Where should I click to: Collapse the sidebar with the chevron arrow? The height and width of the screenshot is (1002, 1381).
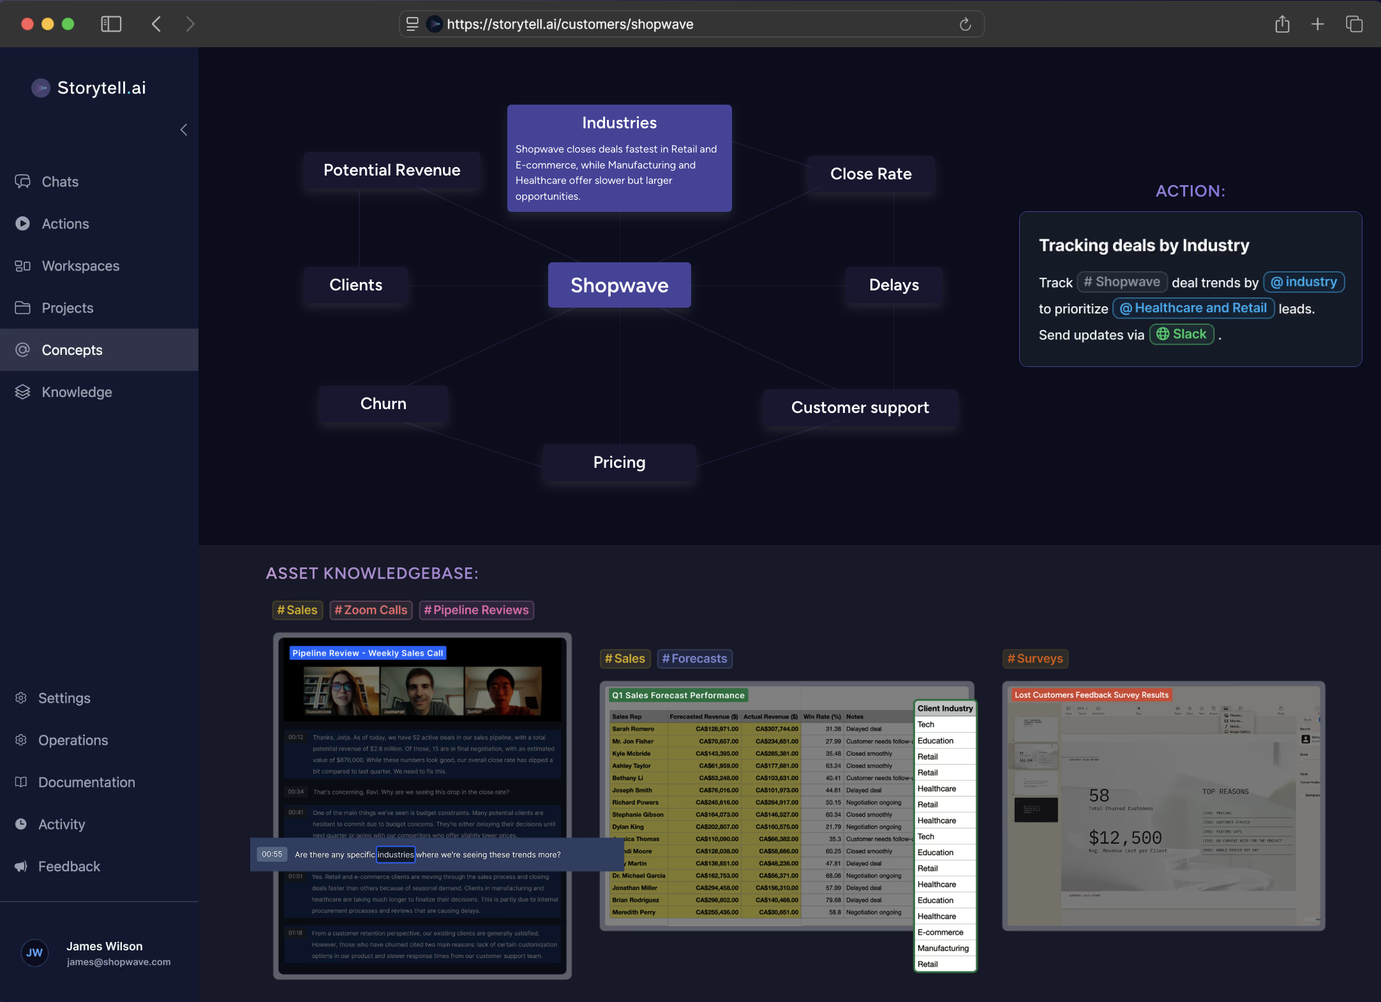pyautogui.click(x=184, y=130)
